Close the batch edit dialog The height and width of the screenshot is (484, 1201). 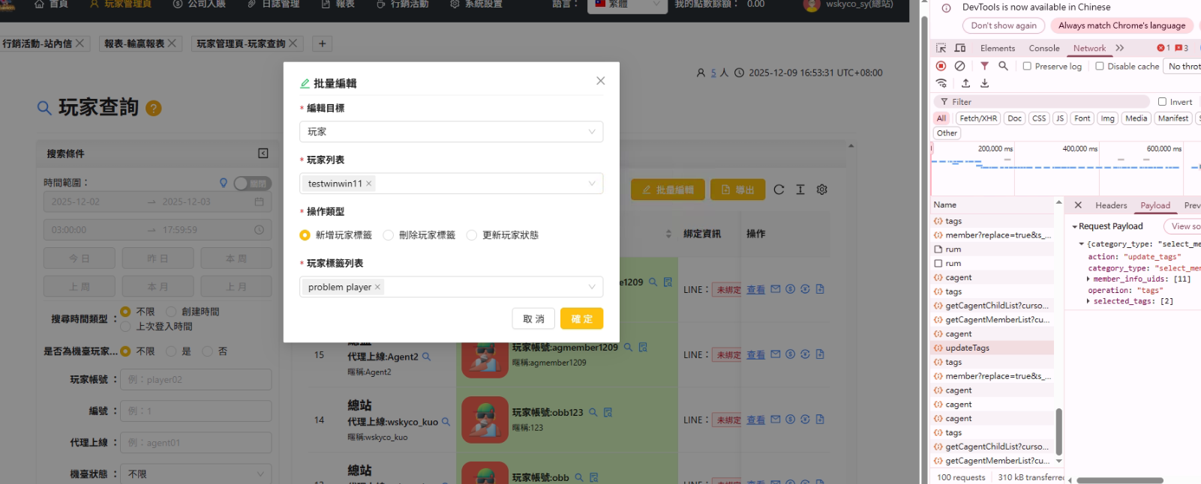pos(600,81)
